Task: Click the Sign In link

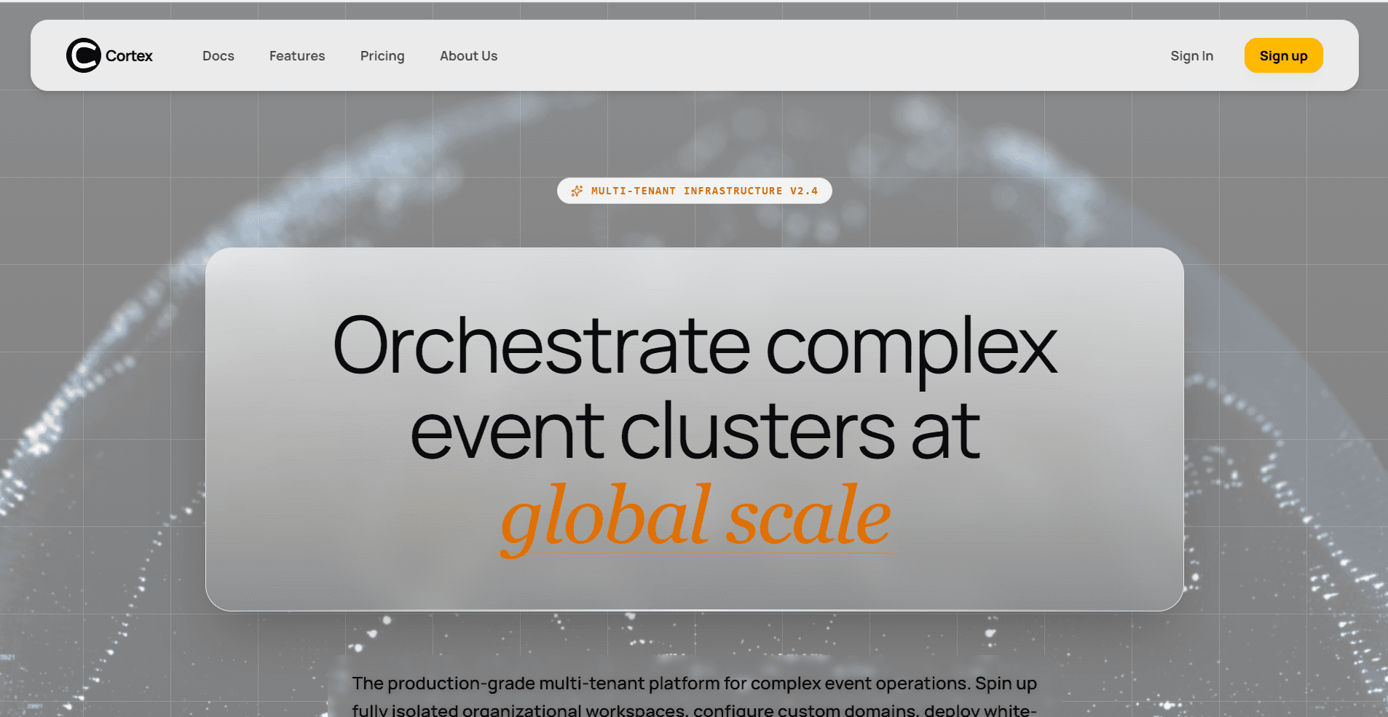Action: (1192, 56)
